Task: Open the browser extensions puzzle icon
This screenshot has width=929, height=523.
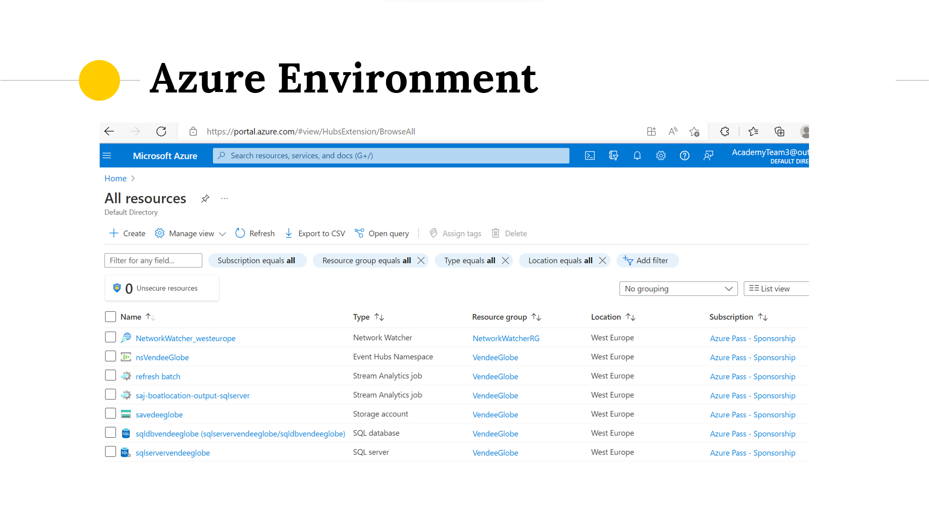Action: pyautogui.click(x=724, y=131)
